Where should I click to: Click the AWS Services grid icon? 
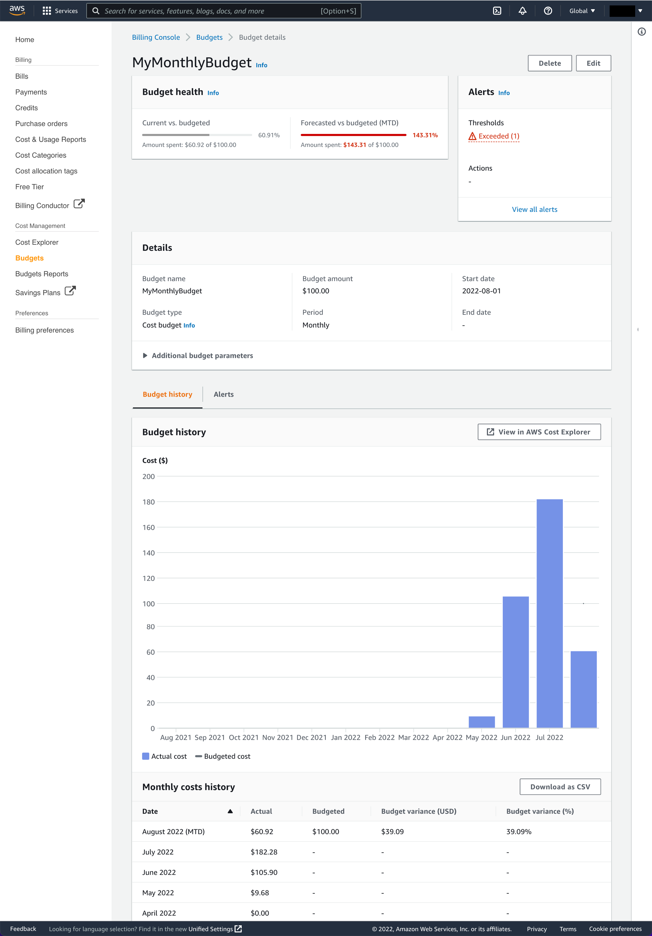pos(46,11)
